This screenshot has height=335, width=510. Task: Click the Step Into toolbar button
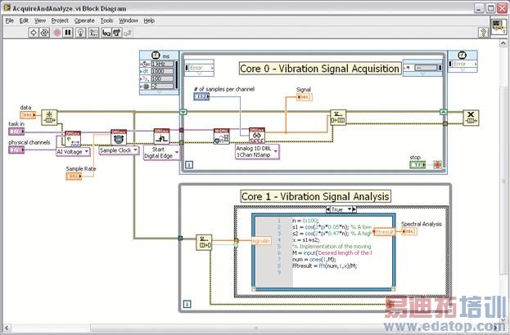coord(106,33)
